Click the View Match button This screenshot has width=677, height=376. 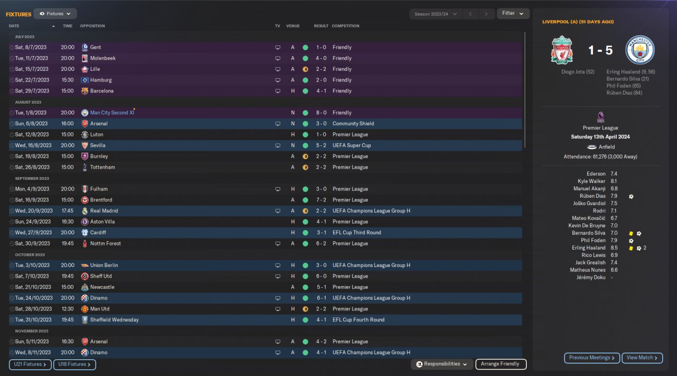(x=642, y=358)
